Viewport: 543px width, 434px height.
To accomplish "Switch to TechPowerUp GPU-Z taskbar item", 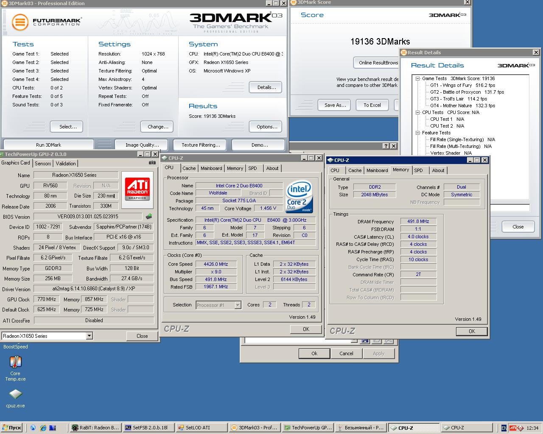I will 308,428.
